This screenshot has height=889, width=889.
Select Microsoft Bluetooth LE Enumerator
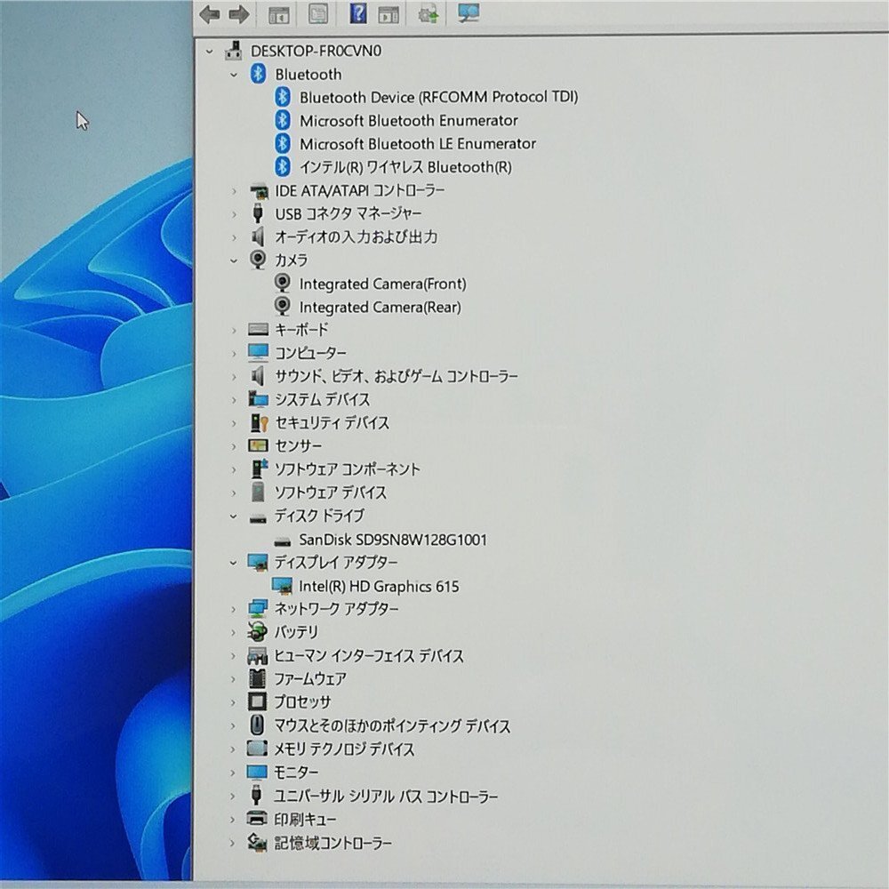tap(418, 143)
